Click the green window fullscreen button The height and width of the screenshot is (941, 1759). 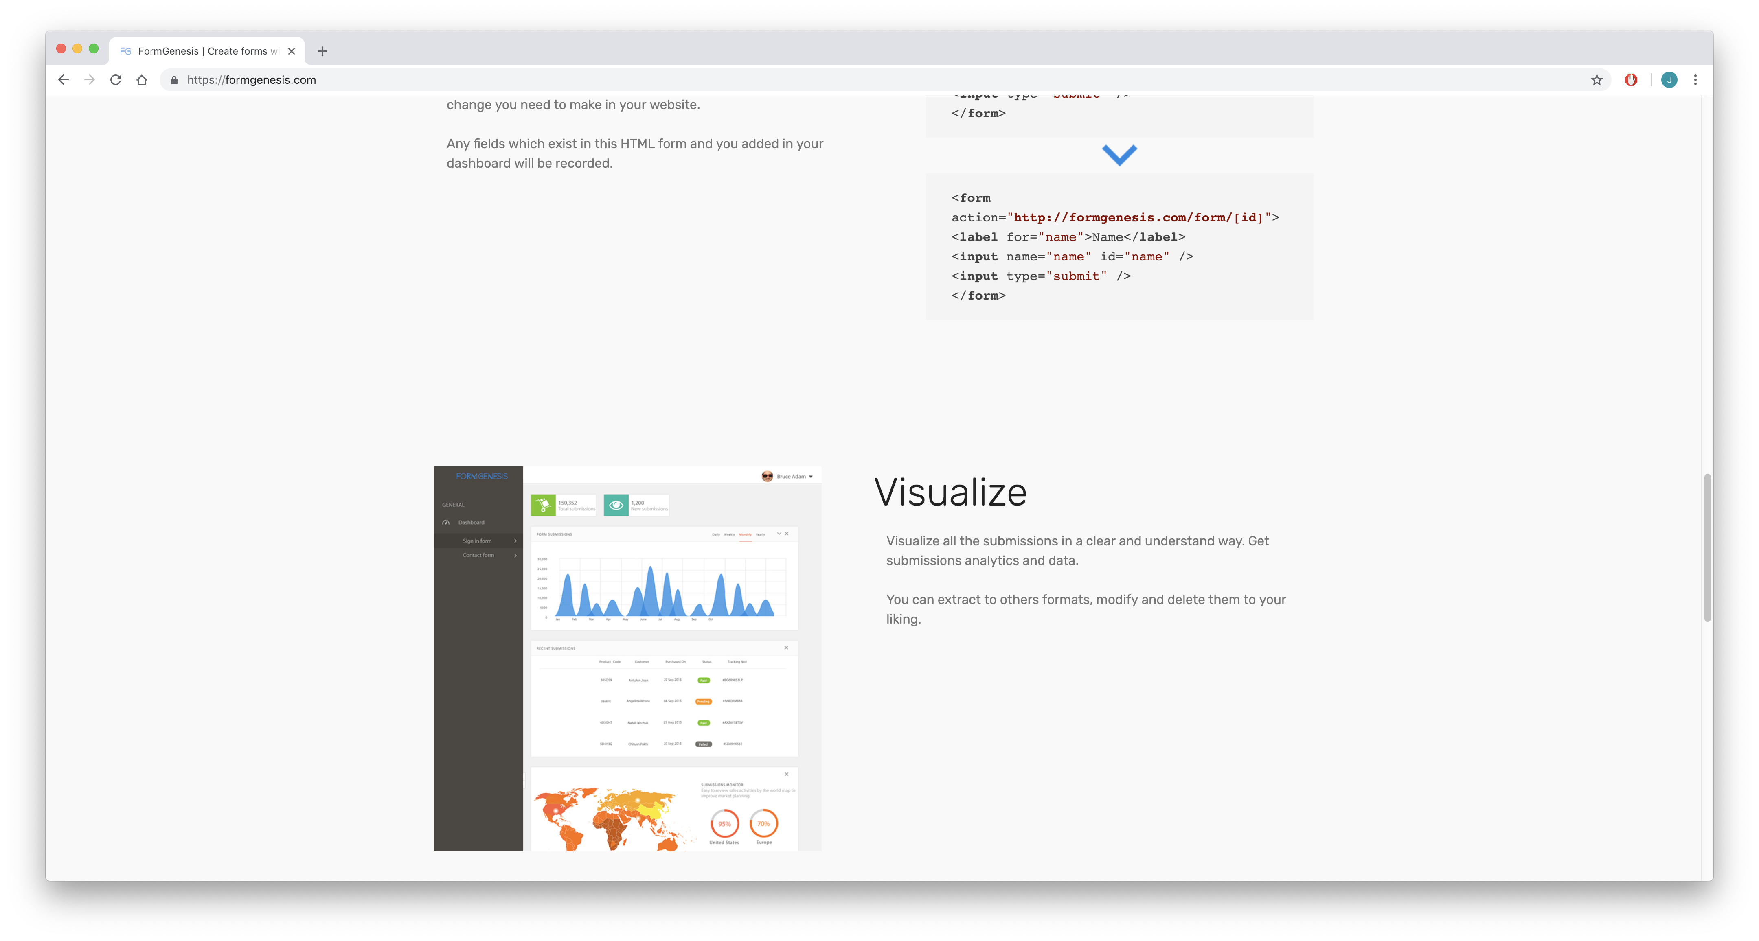point(94,48)
